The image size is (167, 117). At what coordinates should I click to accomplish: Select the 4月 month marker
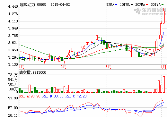163,67
